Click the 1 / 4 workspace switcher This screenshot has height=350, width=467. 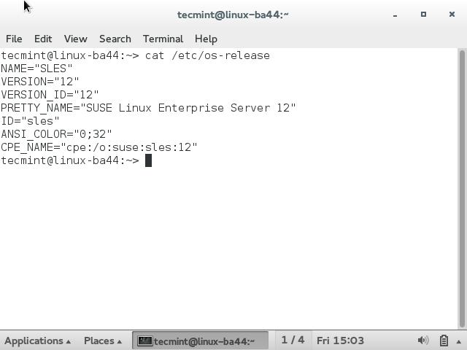click(x=293, y=341)
